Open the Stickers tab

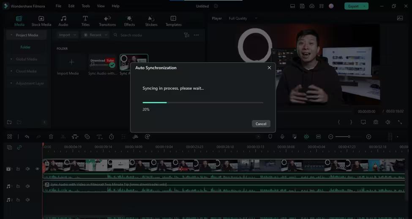tap(151, 21)
